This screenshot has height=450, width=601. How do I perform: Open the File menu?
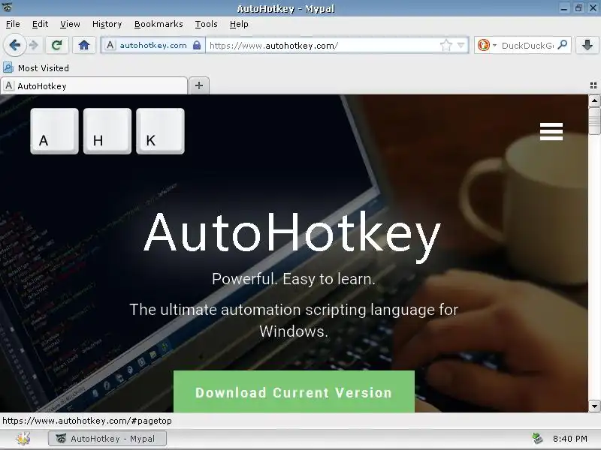[x=13, y=24]
